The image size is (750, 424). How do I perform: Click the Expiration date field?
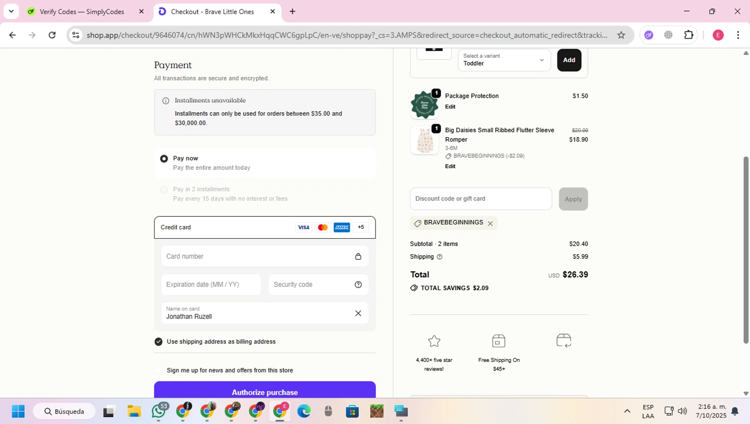211,284
